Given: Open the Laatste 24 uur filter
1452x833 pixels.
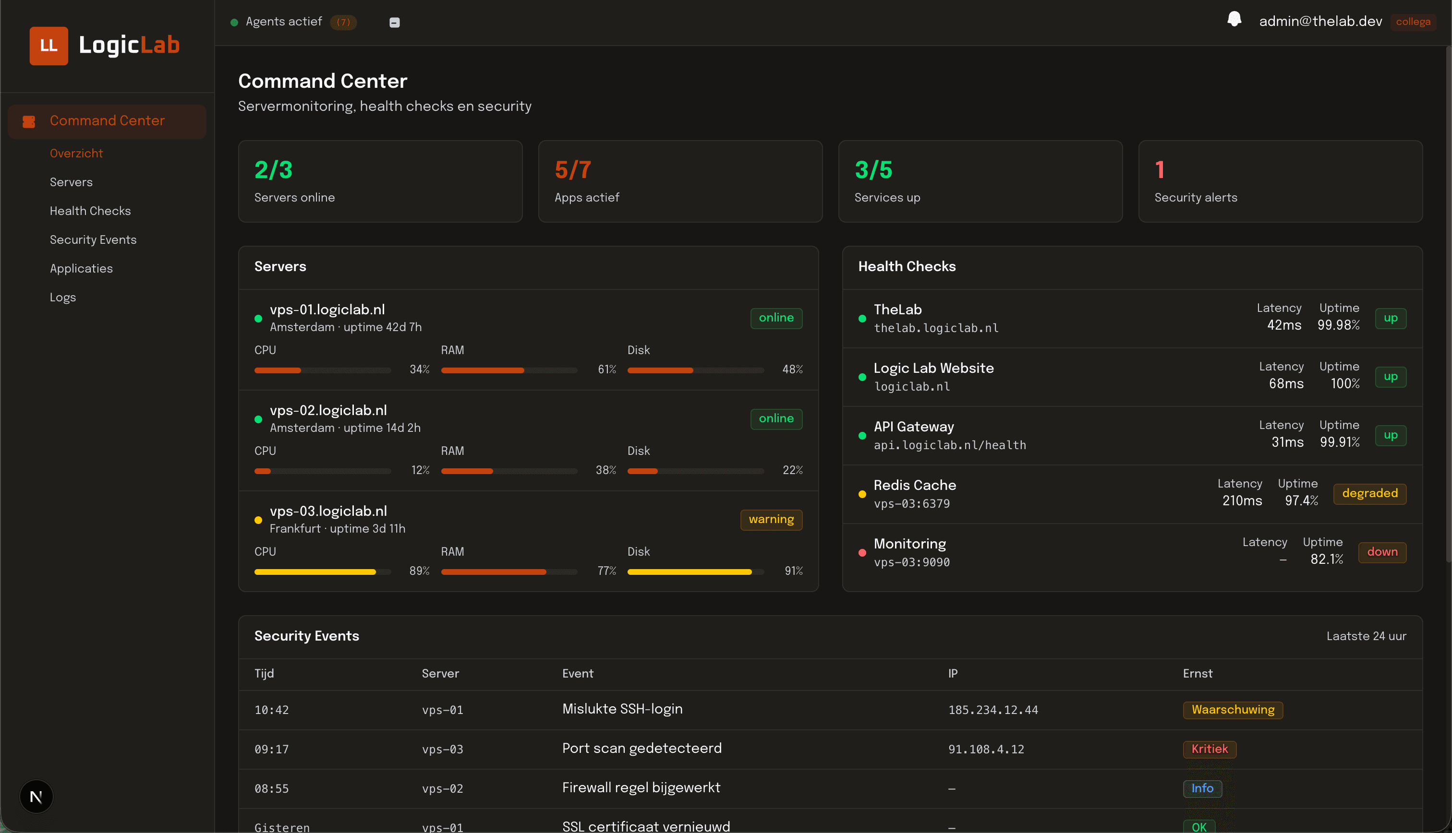Looking at the screenshot, I should (1366, 636).
